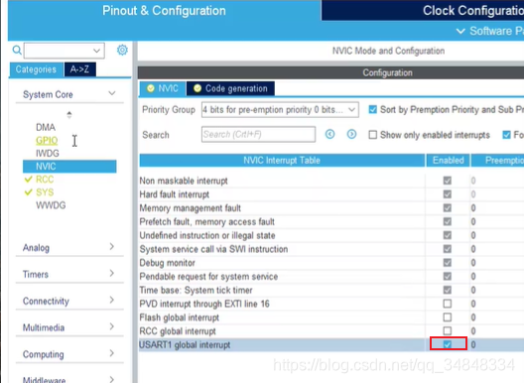Click the up-down sort arrow under System Core
Screen dimensions: 524x383
coord(69,115)
